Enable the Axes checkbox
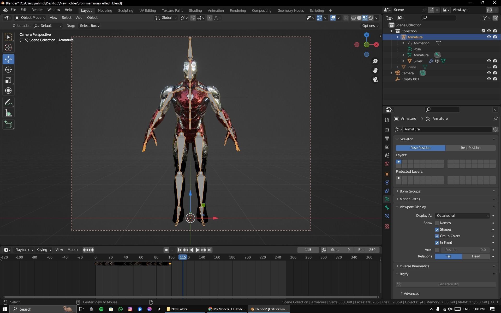 point(437,250)
